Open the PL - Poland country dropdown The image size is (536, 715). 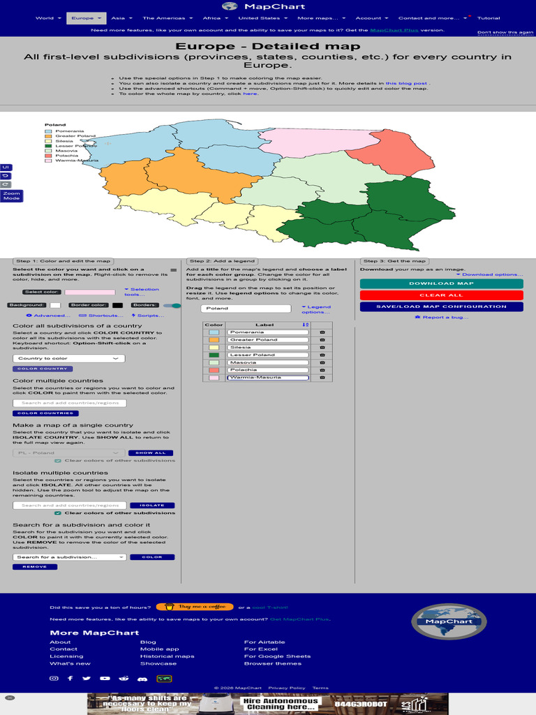pos(69,452)
